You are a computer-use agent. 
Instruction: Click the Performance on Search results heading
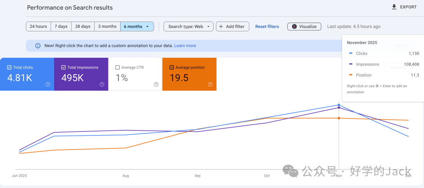pos(70,7)
